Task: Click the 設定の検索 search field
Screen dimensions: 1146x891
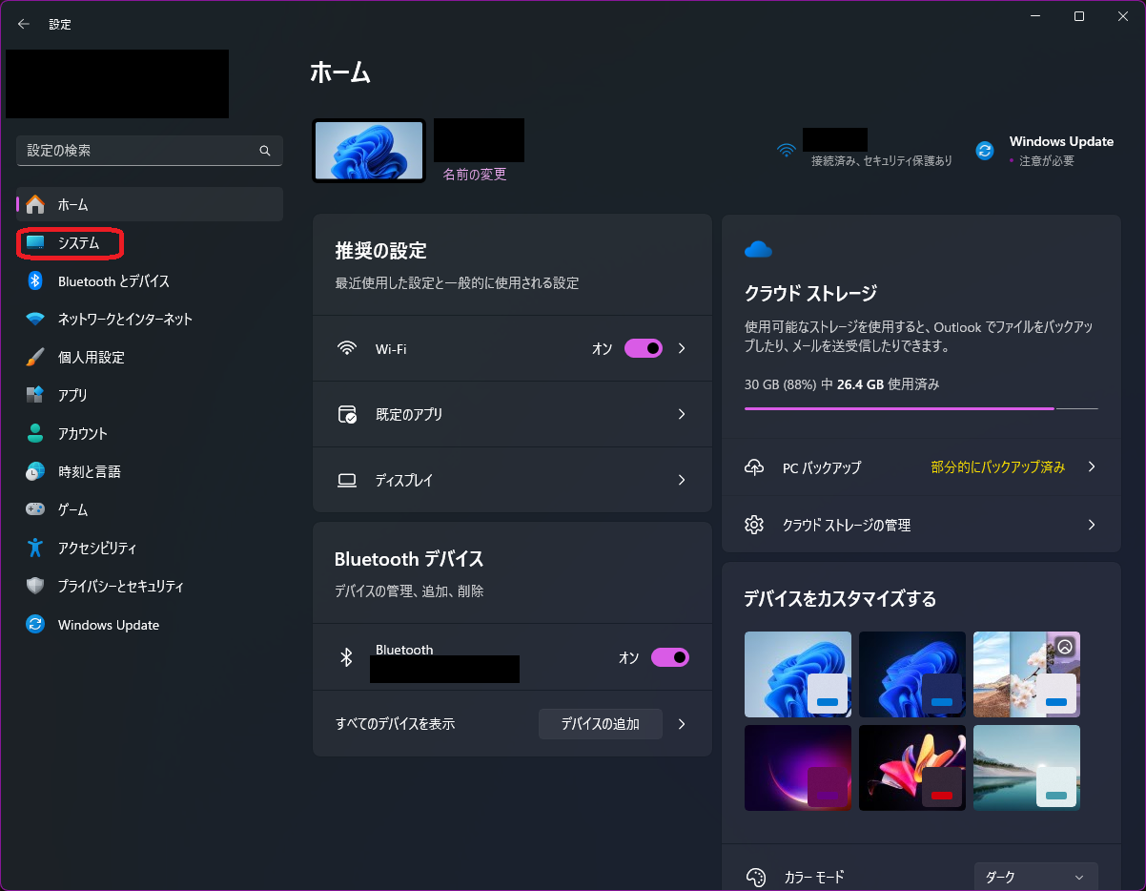Action: click(138, 151)
